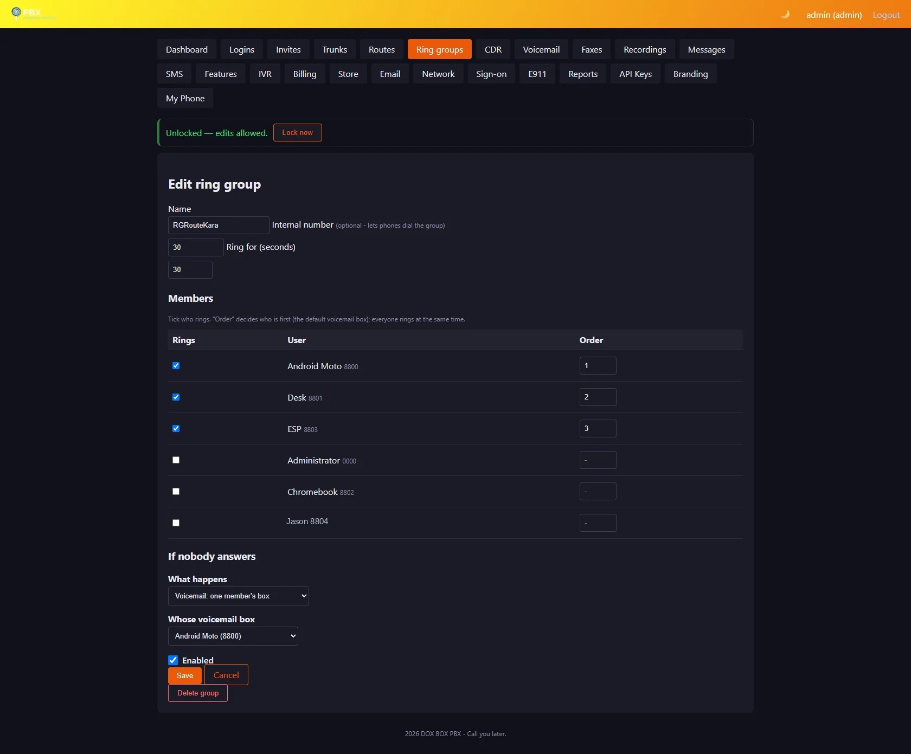Tick the Jason 8804 ring checkbox
The width and height of the screenshot is (911, 754).
[176, 523]
